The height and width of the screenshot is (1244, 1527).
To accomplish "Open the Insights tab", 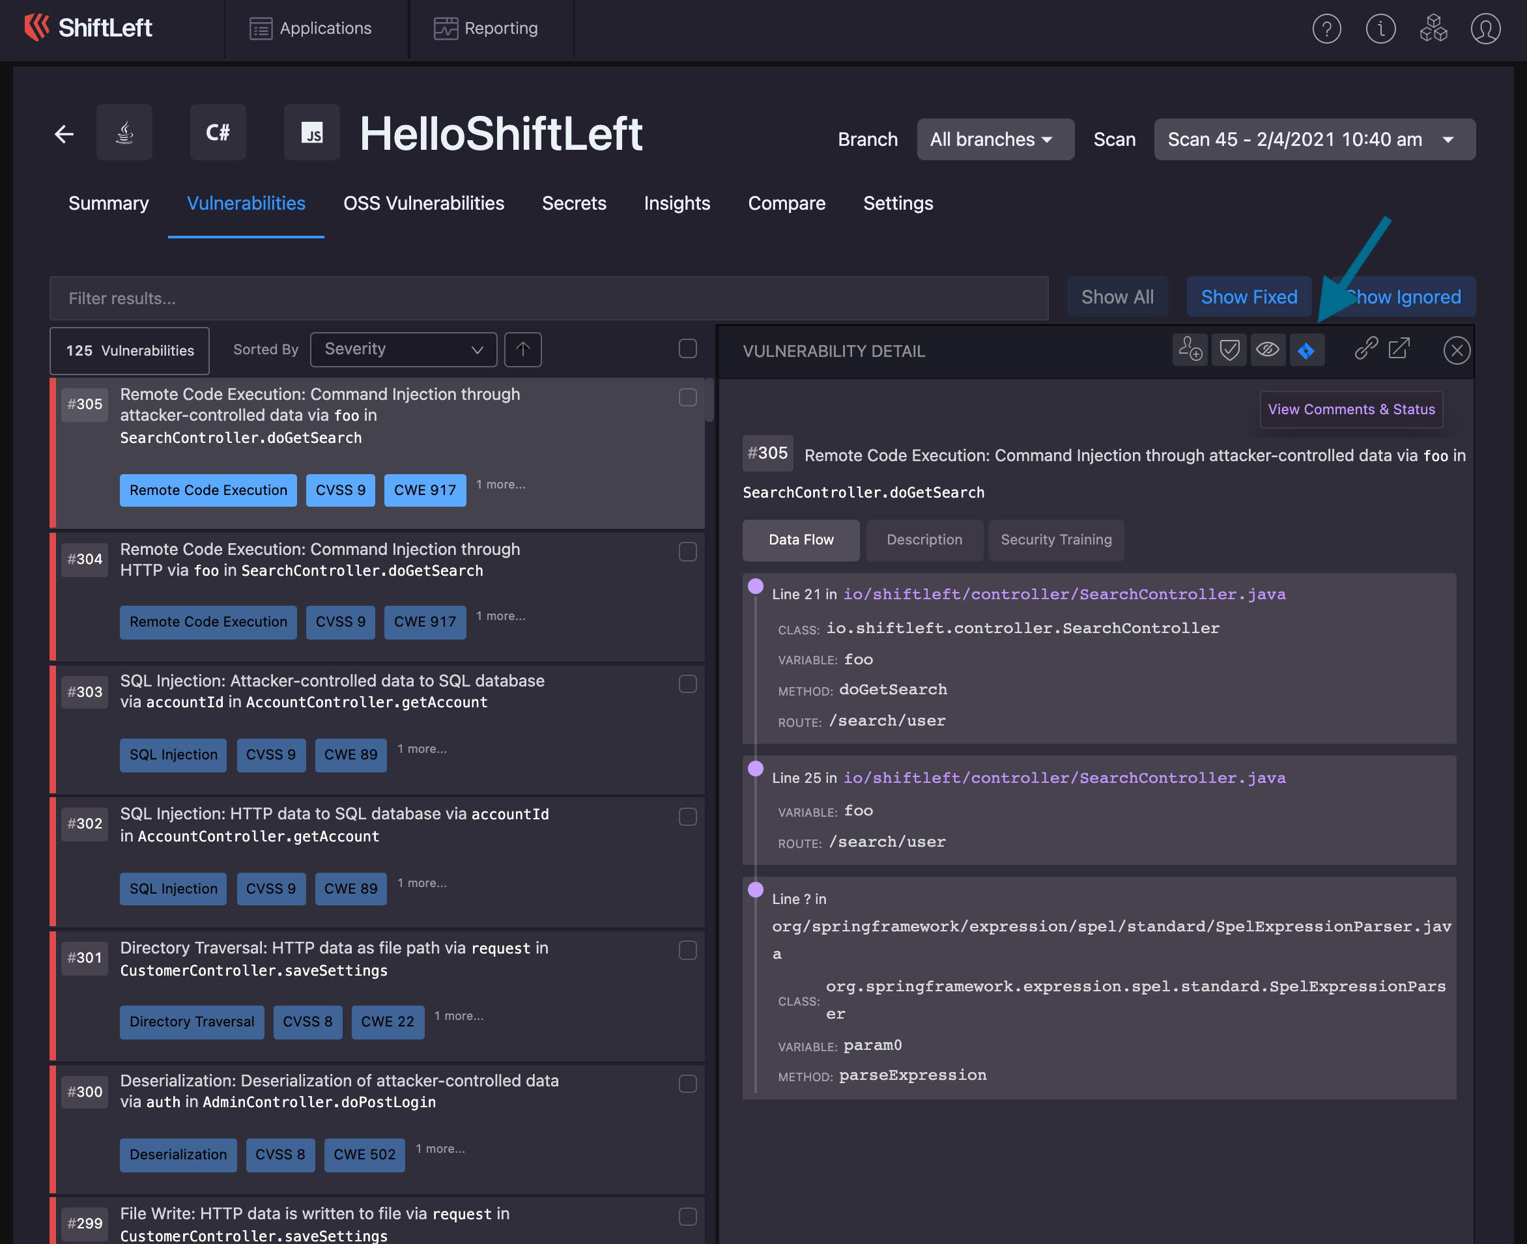I will coord(676,203).
